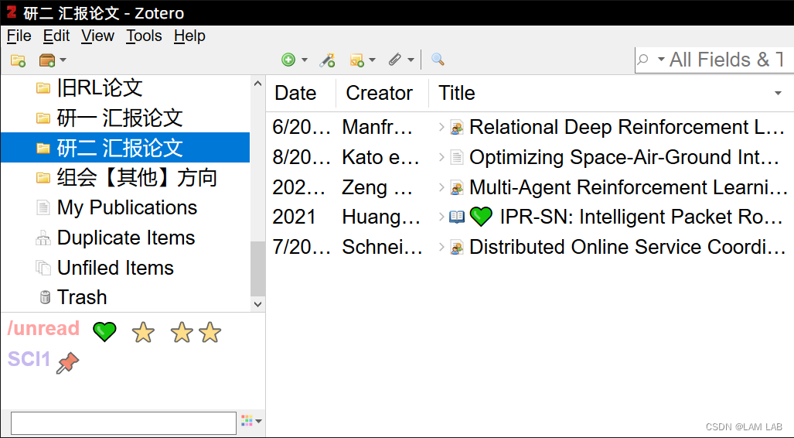794x438 pixels.
Task: Click Add Item by Identifier wand
Action: [x=327, y=60]
